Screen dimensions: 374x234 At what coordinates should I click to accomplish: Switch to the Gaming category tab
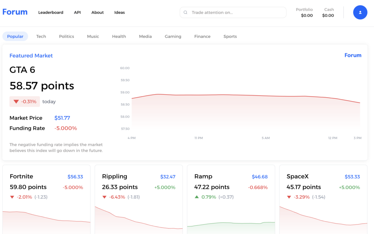tap(173, 36)
